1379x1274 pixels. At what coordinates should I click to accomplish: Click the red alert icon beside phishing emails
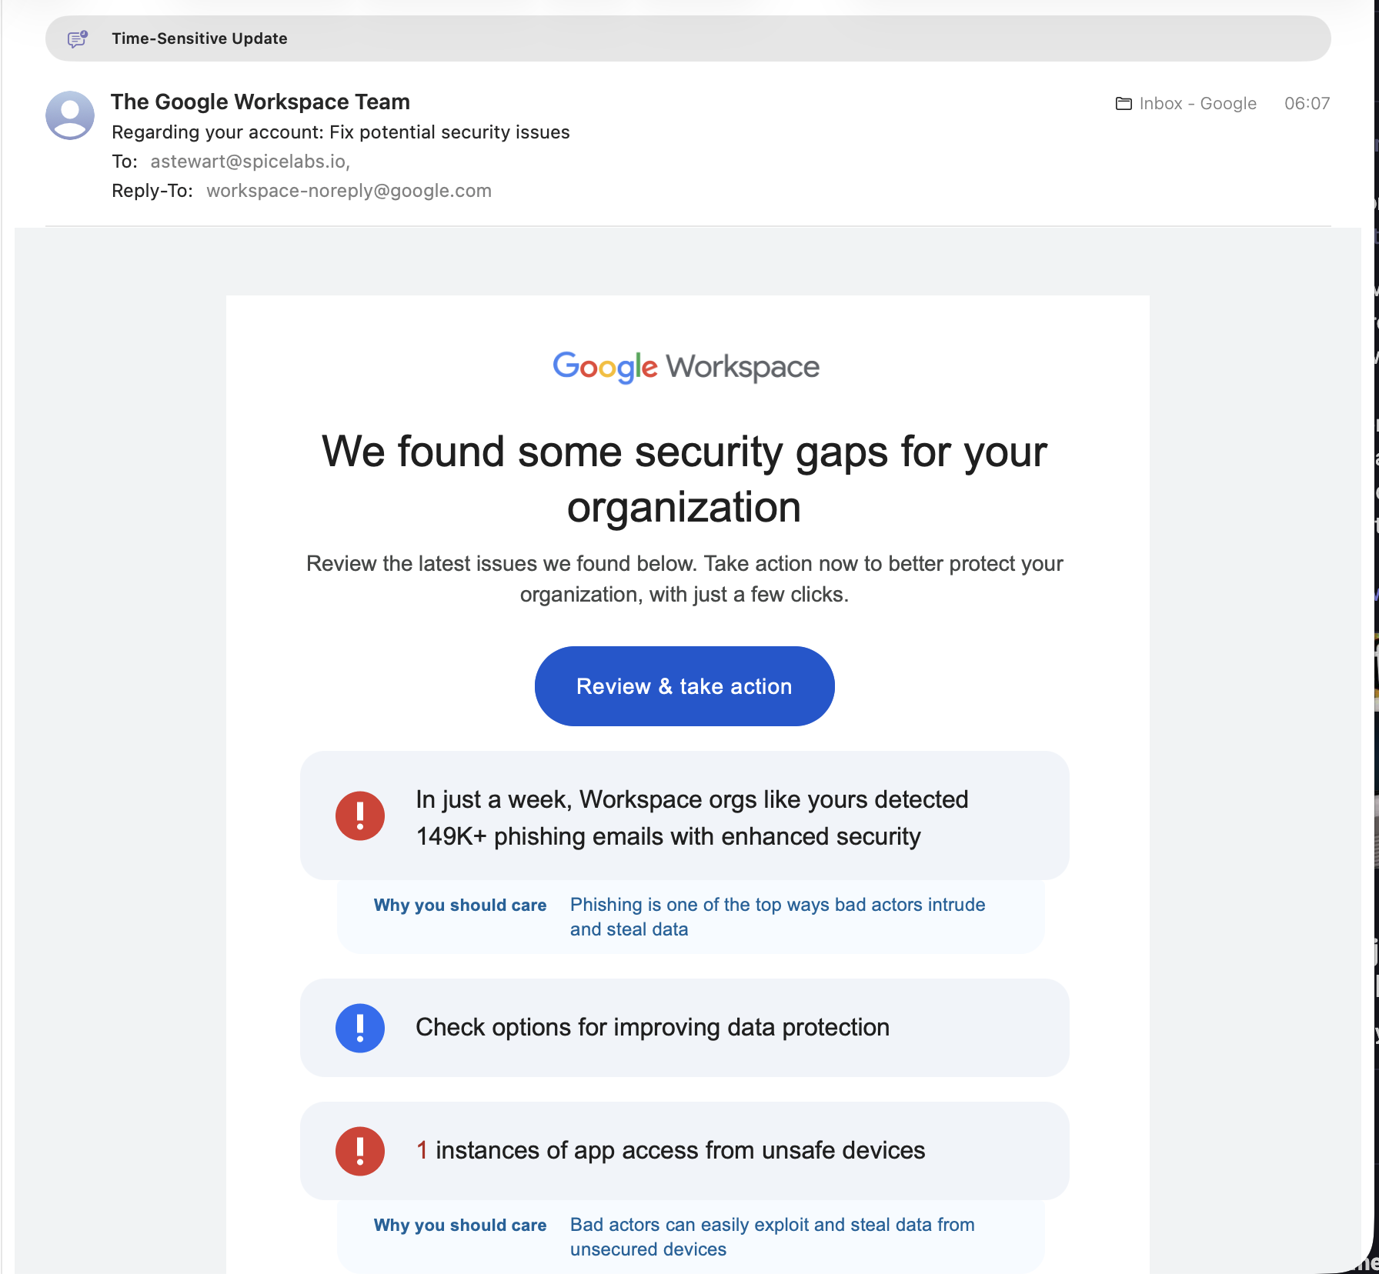click(360, 815)
